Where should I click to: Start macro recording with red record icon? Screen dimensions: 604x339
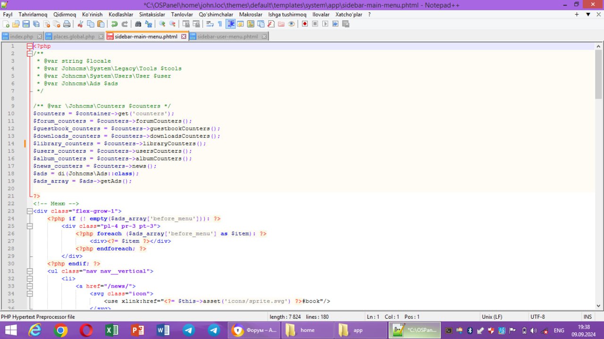(305, 24)
